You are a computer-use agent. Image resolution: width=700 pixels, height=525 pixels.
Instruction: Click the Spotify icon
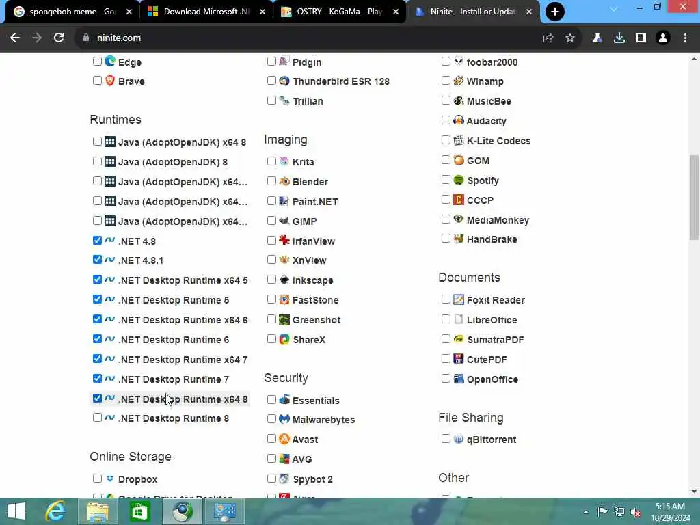[459, 180]
